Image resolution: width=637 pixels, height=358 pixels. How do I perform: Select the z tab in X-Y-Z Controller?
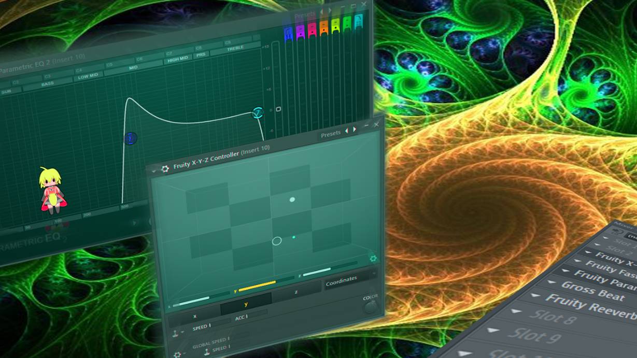296,292
